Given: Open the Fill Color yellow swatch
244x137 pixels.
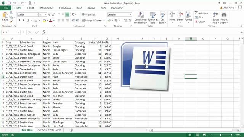Looking at the screenshot, I should (44, 20).
